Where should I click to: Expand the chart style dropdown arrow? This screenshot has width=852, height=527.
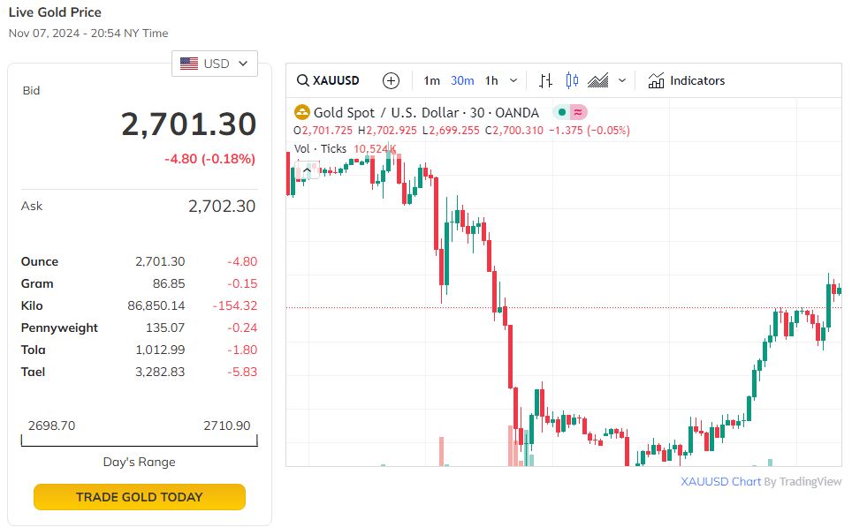tap(622, 80)
